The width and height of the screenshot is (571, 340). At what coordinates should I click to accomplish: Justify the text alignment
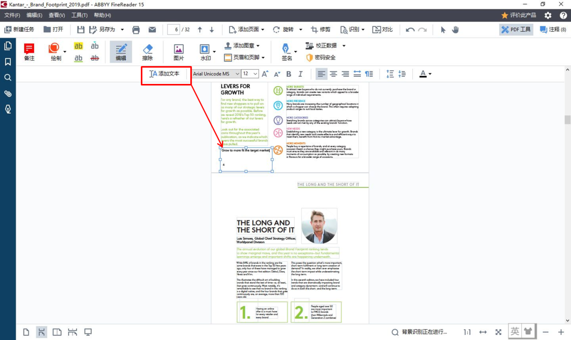point(357,74)
